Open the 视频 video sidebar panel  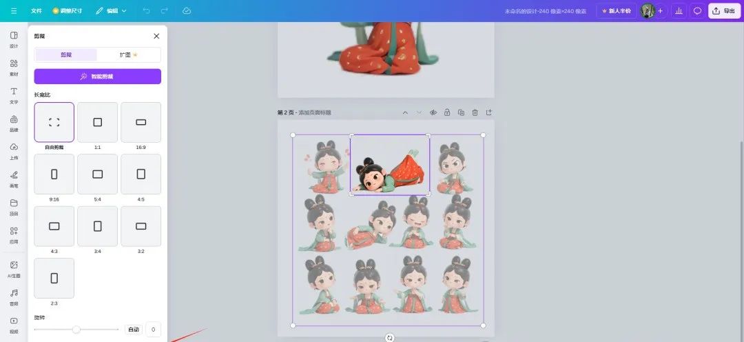14,325
